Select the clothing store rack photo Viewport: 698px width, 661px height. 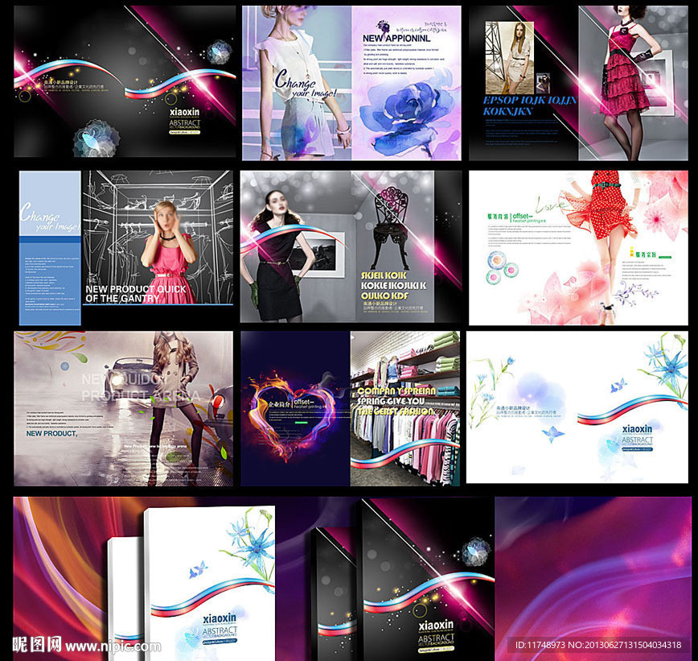(x=404, y=408)
